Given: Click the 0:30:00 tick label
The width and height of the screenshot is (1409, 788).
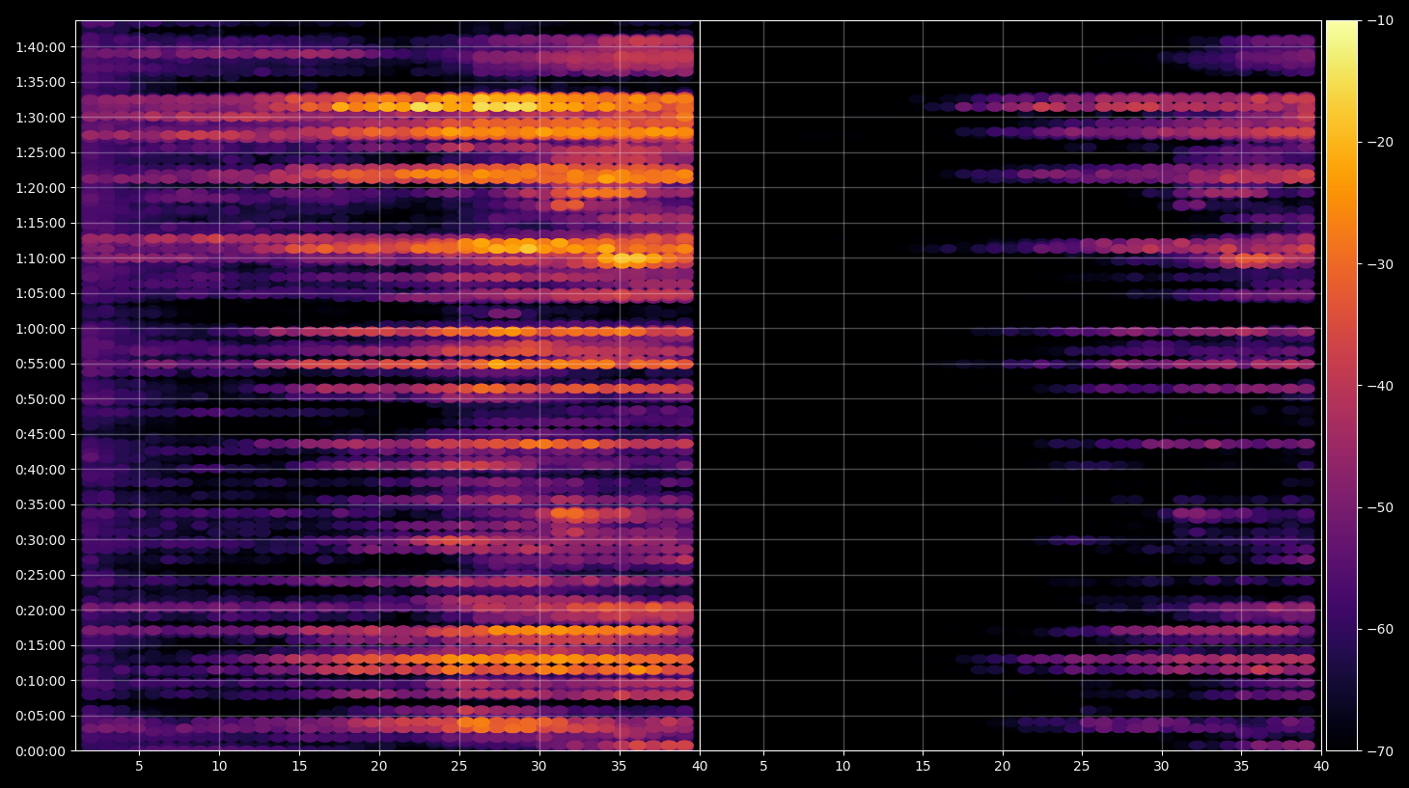Looking at the screenshot, I should pos(41,540).
